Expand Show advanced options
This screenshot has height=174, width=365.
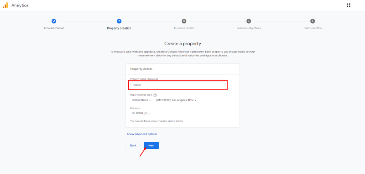(x=142, y=134)
